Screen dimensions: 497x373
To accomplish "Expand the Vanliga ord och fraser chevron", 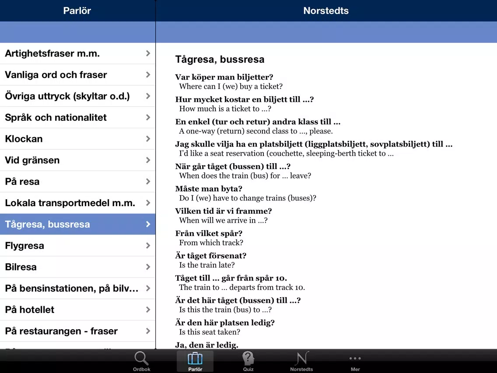I will [x=148, y=74].
